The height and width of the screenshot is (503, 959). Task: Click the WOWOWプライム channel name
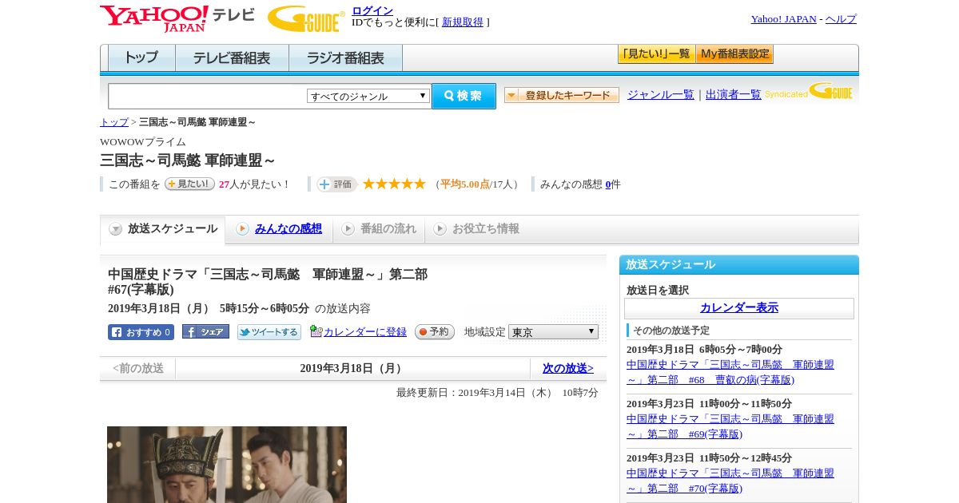point(143,142)
